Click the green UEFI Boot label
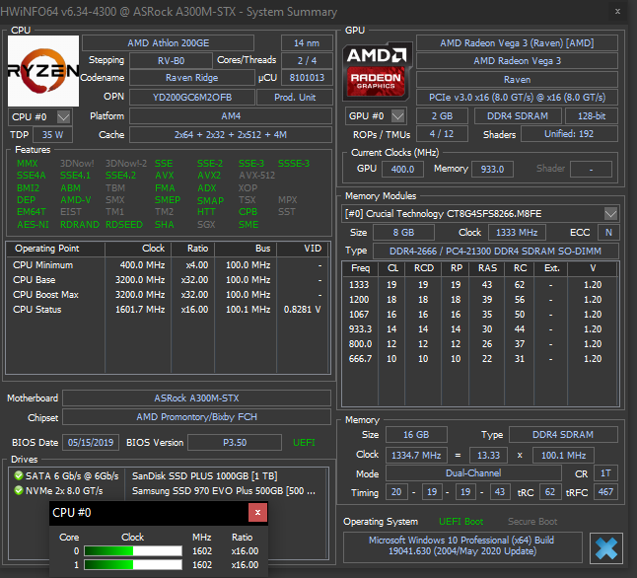Viewport: 637px width, 578px height. 460,522
